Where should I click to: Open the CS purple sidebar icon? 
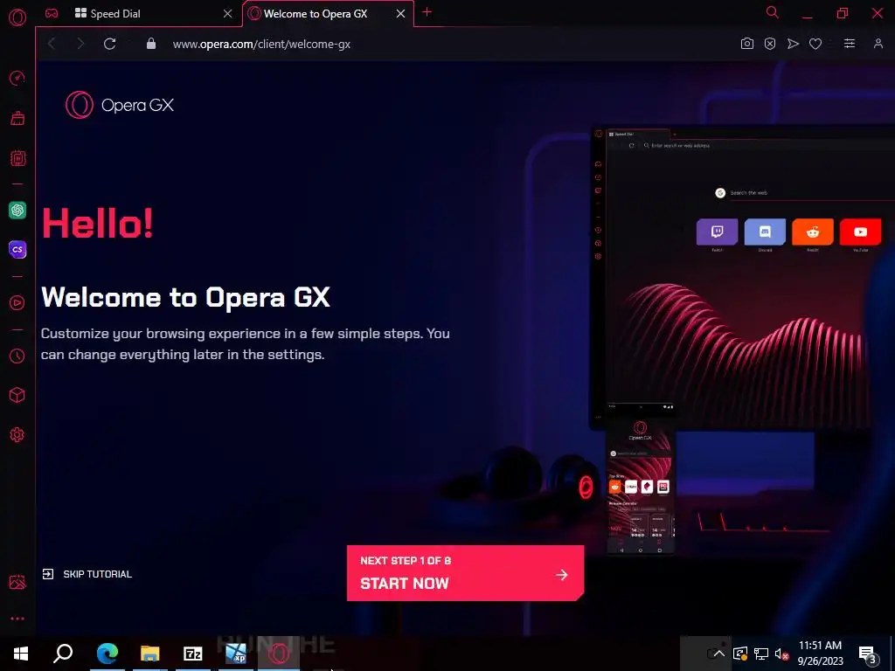17,249
